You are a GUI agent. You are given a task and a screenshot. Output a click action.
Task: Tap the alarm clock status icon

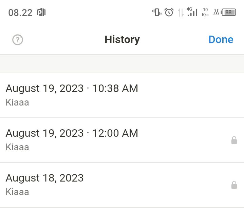[169, 12]
